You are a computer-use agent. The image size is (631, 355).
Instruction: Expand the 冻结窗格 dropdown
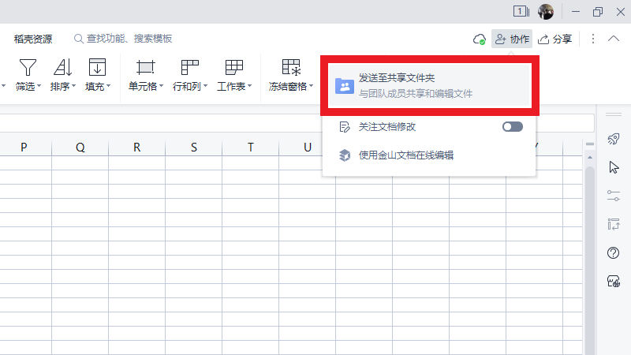pyautogui.click(x=290, y=86)
